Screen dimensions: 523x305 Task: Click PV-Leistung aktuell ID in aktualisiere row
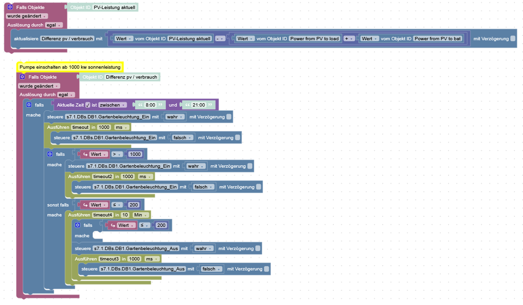[x=190, y=39]
